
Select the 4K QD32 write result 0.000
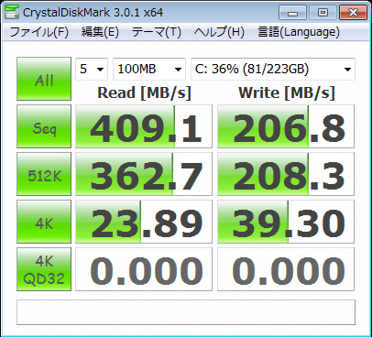(x=286, y=269)
